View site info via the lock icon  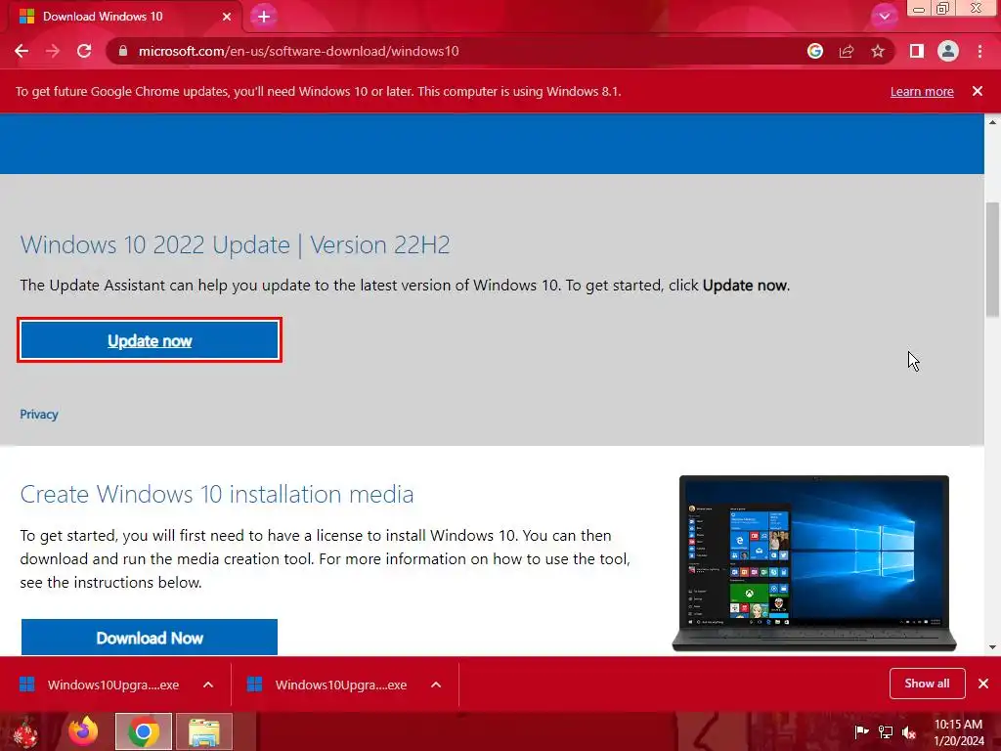[x=123, y=51]
